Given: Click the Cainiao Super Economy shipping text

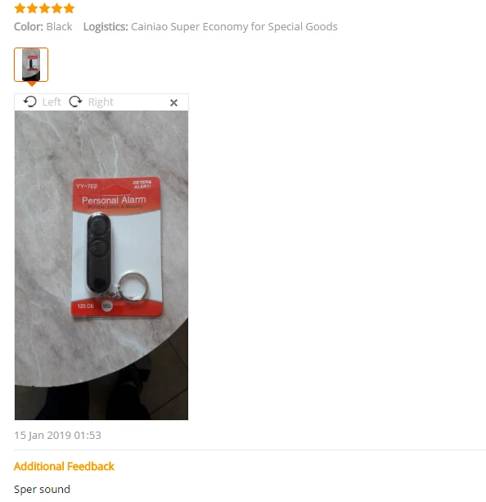Looking at the screenshot, I should (234, 26).
